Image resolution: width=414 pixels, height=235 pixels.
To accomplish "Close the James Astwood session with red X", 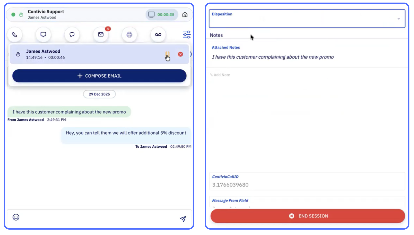I will pyautogui.click(x=180, y=54).
